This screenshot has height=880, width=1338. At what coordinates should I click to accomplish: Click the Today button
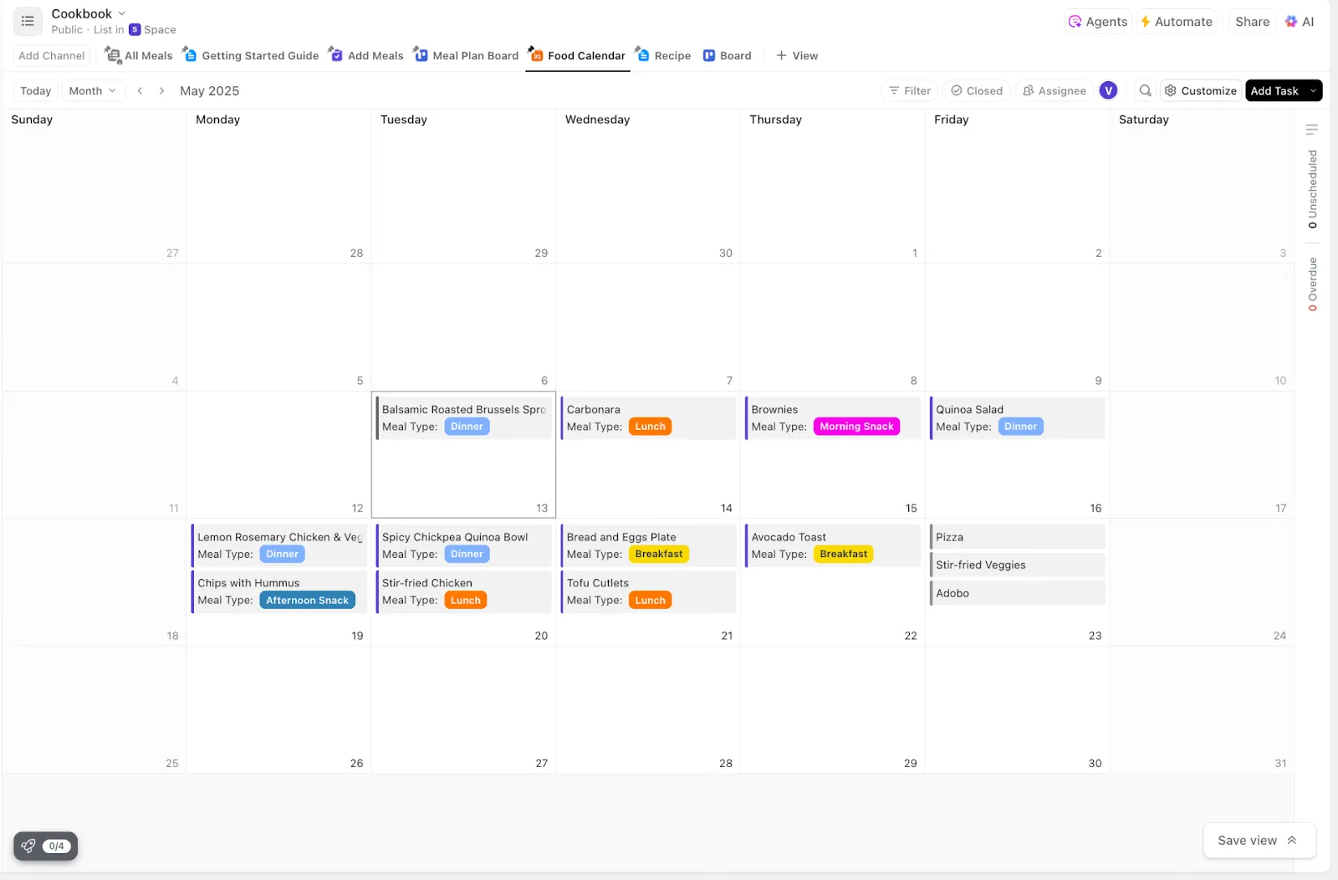[x=36, y=90]
